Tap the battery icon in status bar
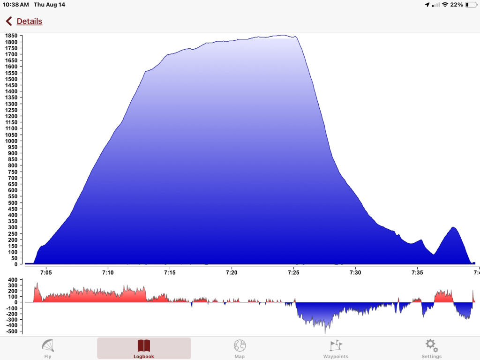The width and height of the screenshot is (480, 360). pyautogui.click(x=470, y=5)
